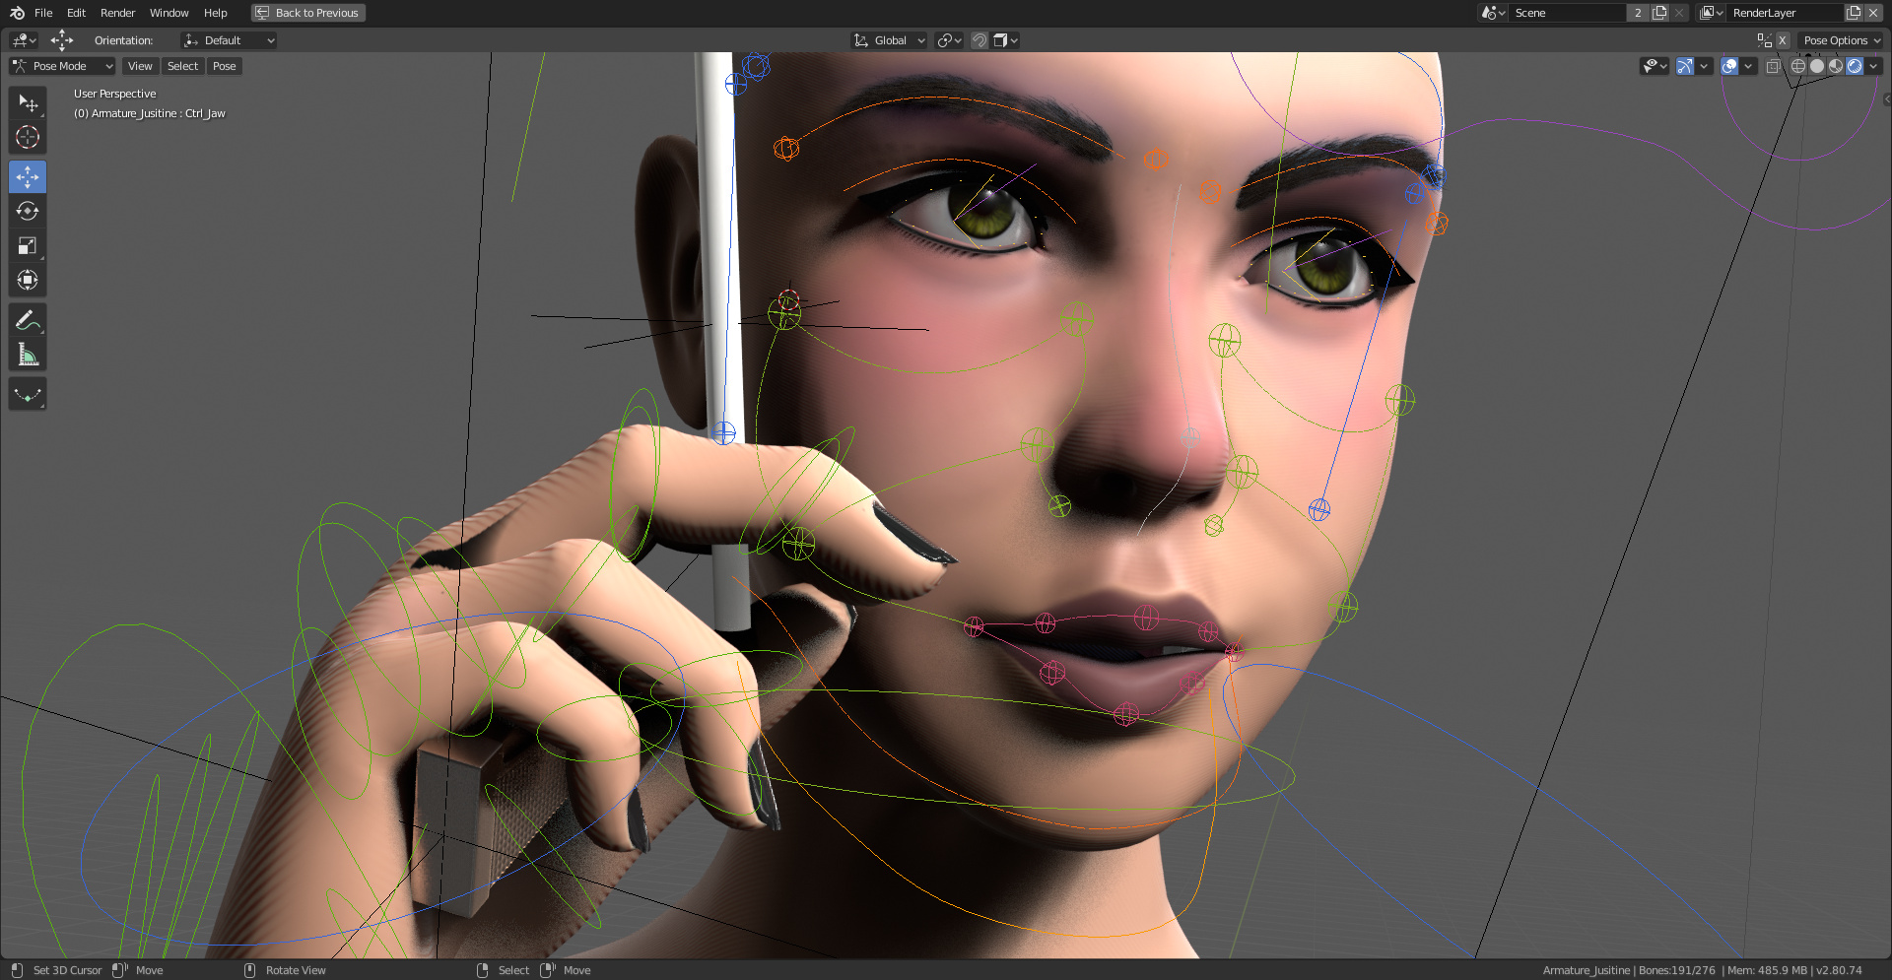The height and width of the screenshot is (980, 1892).
Task: Open the Render menu
Action: [117, 13]
